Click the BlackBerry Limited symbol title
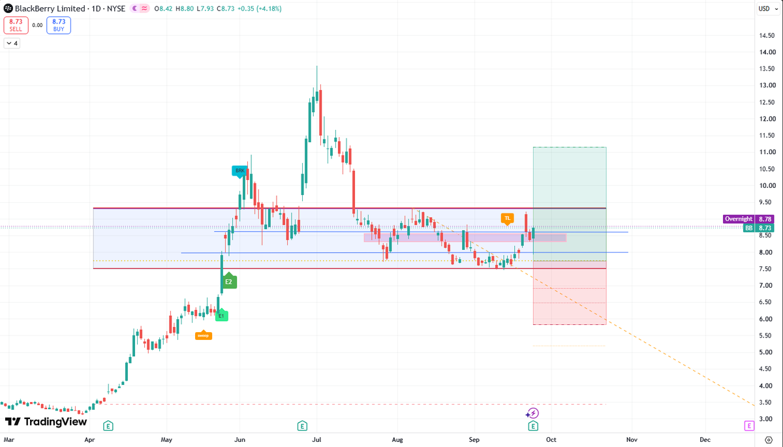The width and height of the screenshot is (783, 447). click(50, 8)
